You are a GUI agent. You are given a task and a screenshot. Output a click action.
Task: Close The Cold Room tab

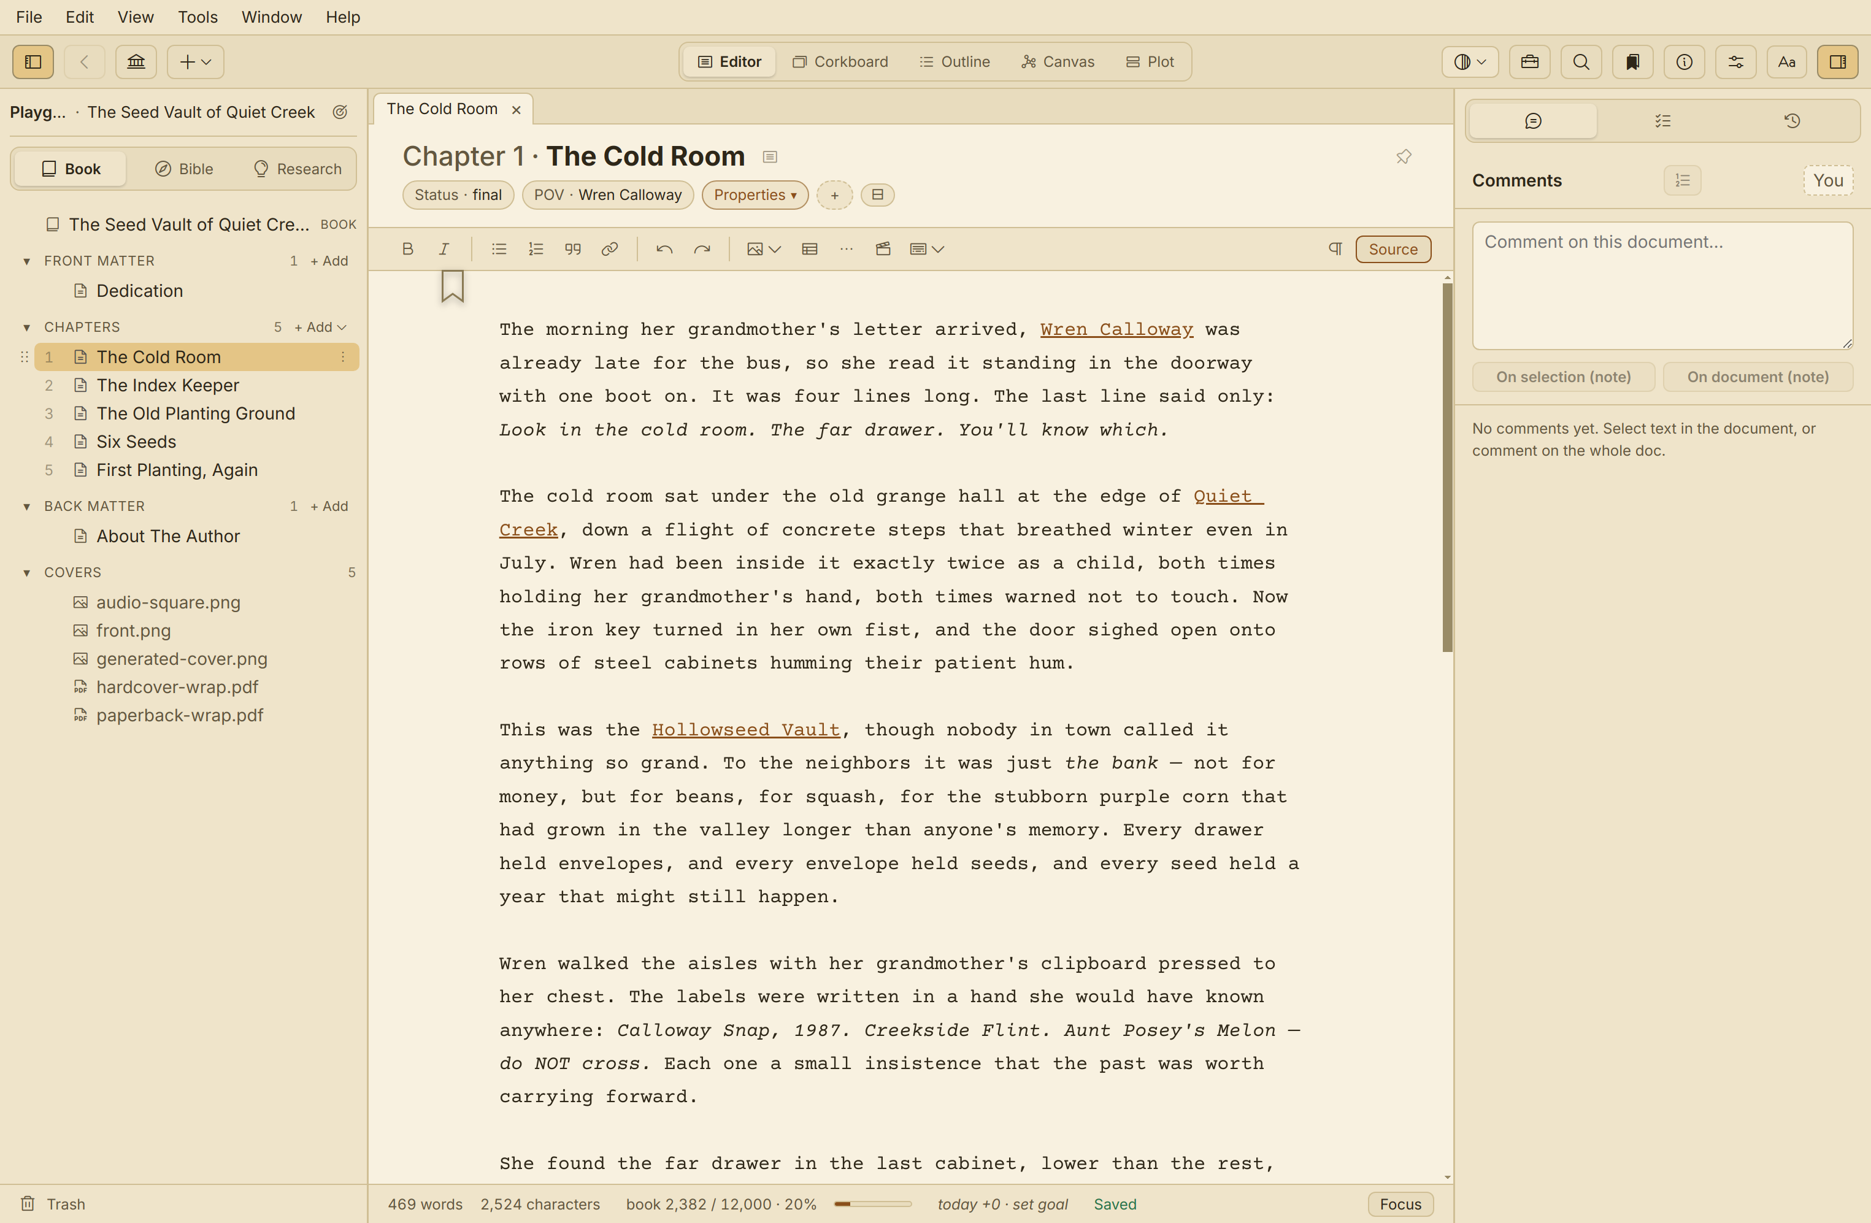pos(517,110)
